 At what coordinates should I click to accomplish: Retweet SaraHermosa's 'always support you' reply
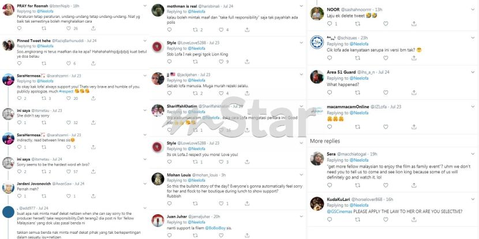(x=44, y=98)
